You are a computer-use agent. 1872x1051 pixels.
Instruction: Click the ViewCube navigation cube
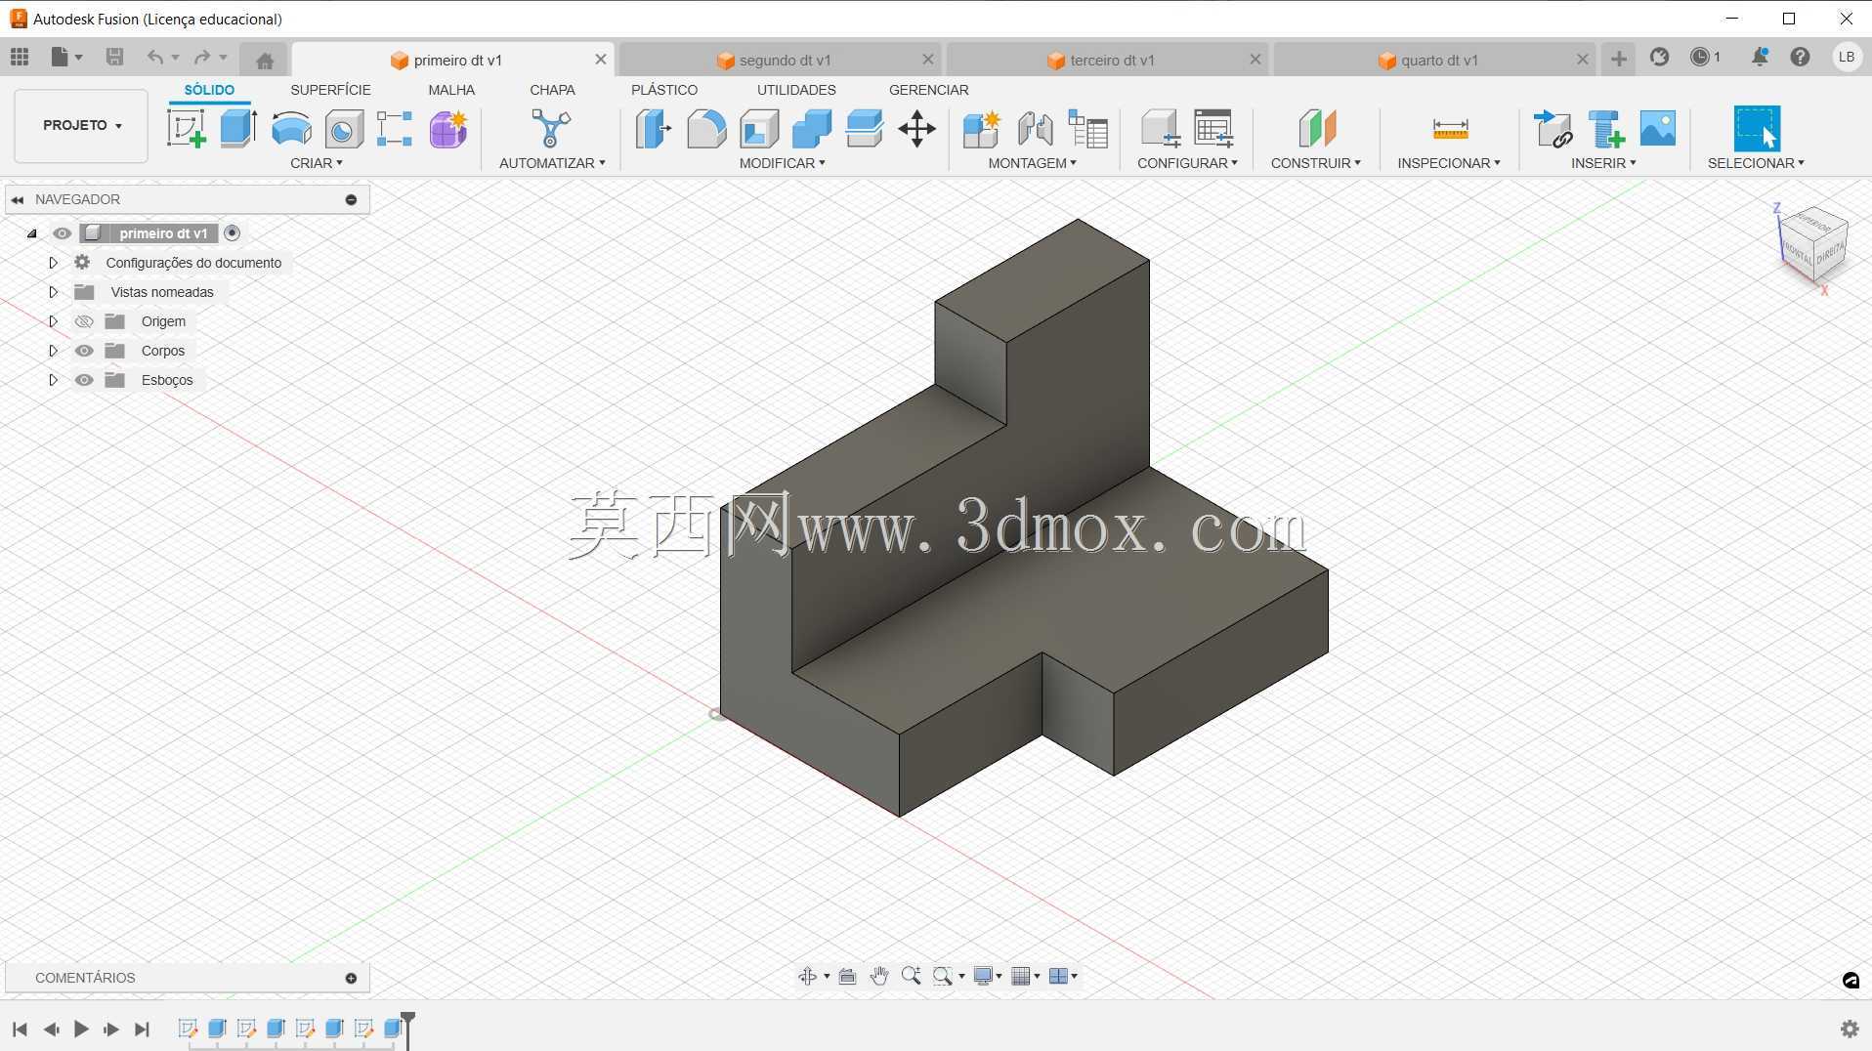(1812, 244)
